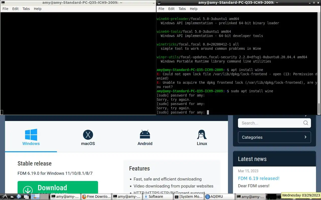Open Tabs menu in left terminal
The width and height of the screenshot is (321, 200).
(x=26, y=9)
